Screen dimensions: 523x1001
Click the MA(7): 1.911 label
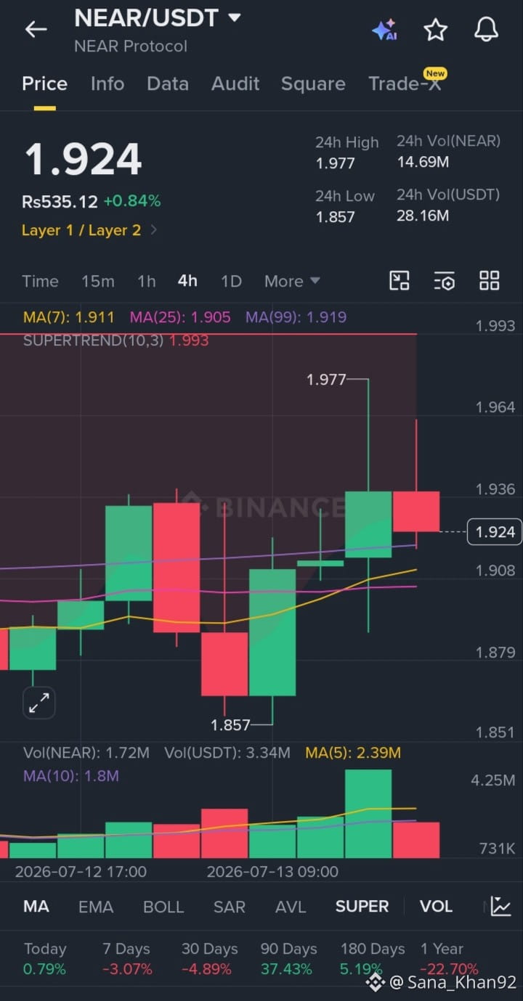tap(69, 317)
